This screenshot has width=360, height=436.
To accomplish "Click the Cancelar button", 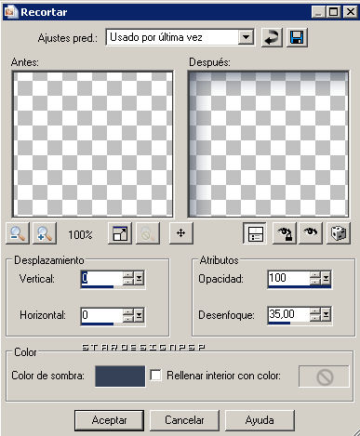I will pyautogui.click(x=184, y=420).
